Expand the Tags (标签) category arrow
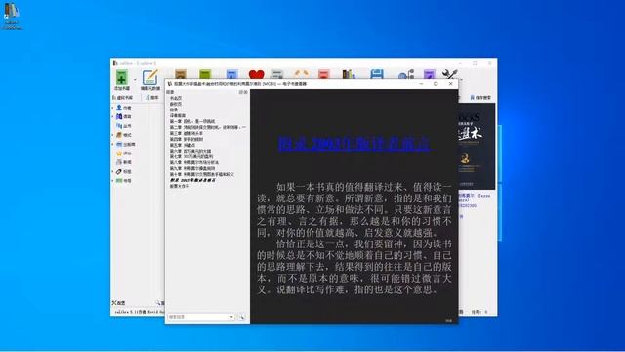The height and width of the screenshot is (352, 625). tap(113, 172)
